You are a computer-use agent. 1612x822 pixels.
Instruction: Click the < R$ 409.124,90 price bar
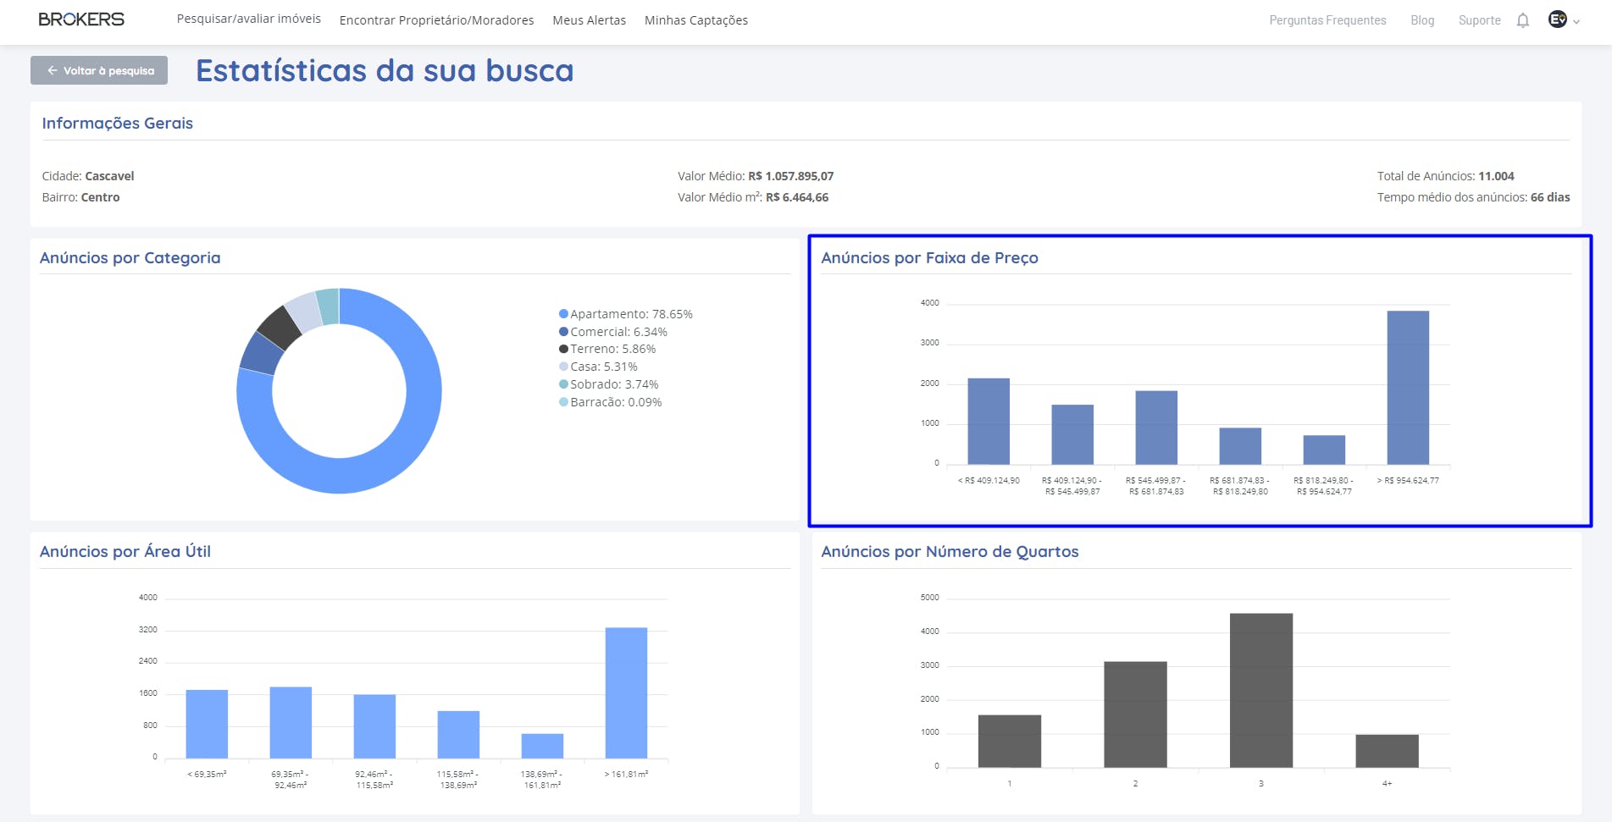(x=989, y=422)
